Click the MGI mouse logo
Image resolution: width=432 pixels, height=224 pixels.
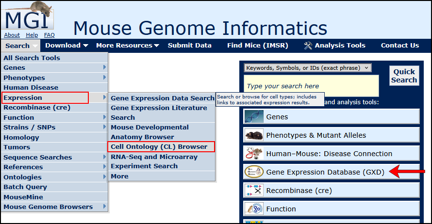tap(28, 17)
